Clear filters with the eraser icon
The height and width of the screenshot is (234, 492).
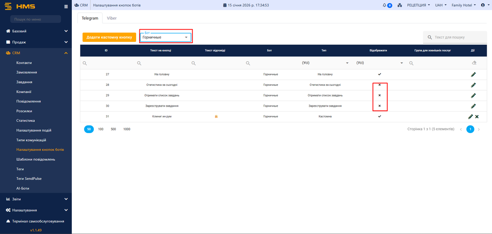point(474,63)
